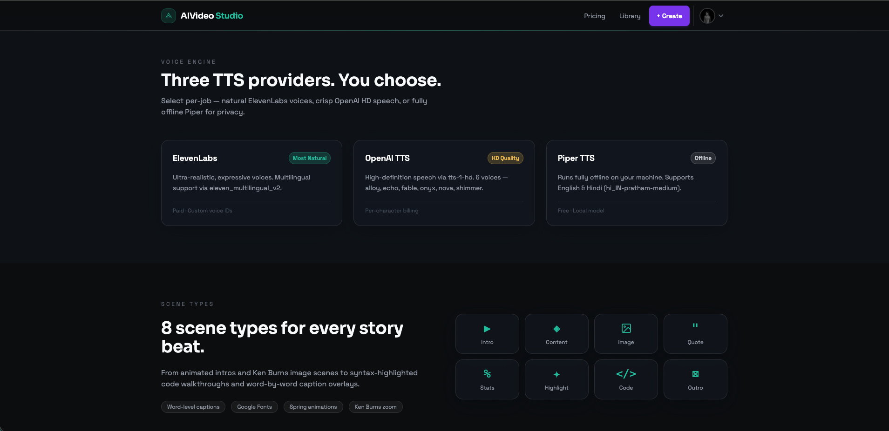Click the Piper description mentioning hi_IN-pratham-medium
889x431 pixels.
[x=625, y=183]
